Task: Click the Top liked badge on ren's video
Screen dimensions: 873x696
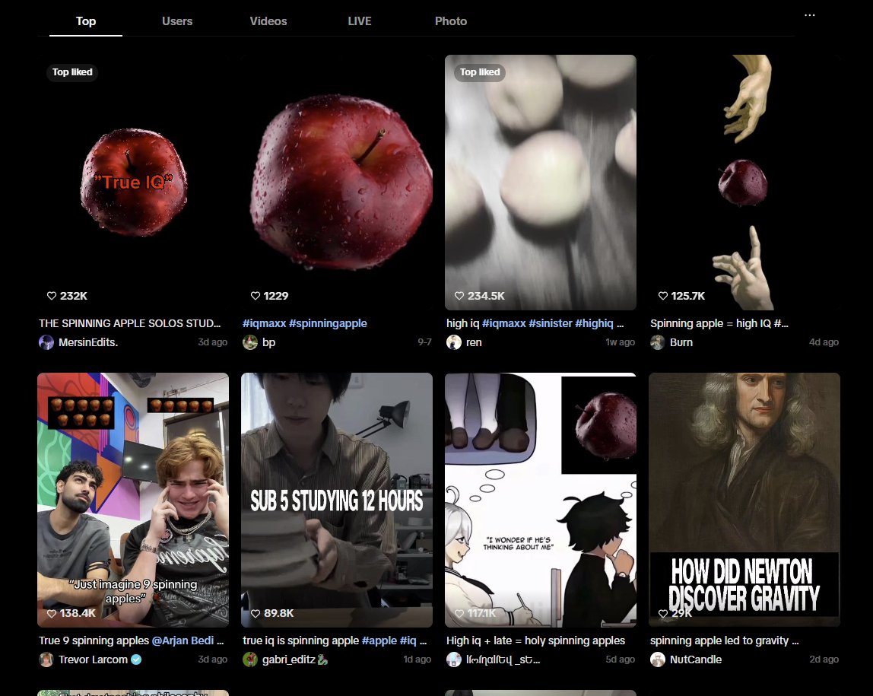Action: [x=480, y=72]
